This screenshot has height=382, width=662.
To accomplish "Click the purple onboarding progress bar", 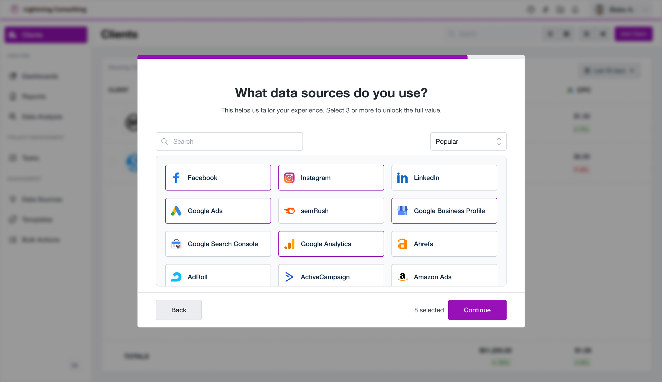I will pyautogui.click(x=302, y=57).
